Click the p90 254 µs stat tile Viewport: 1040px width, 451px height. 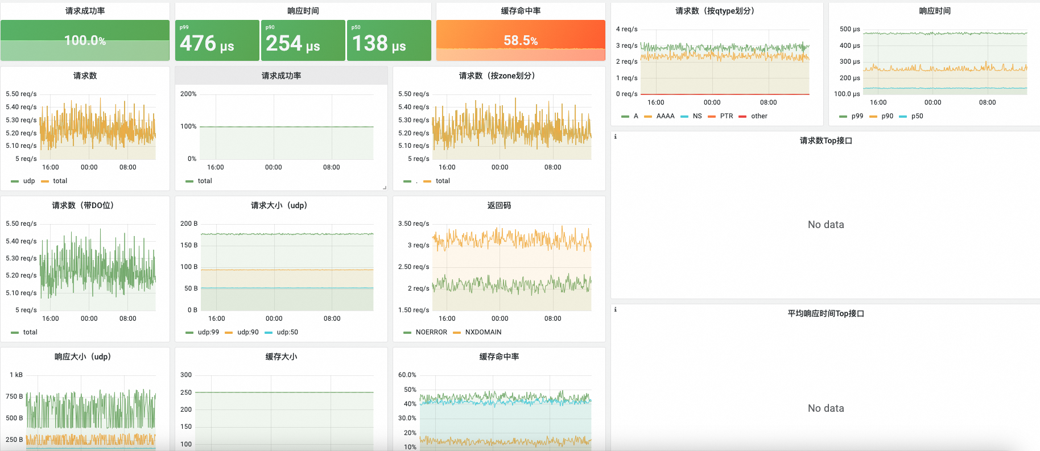pos(303,40)
